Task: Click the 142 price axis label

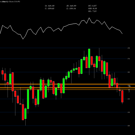Action: [129, 99]
